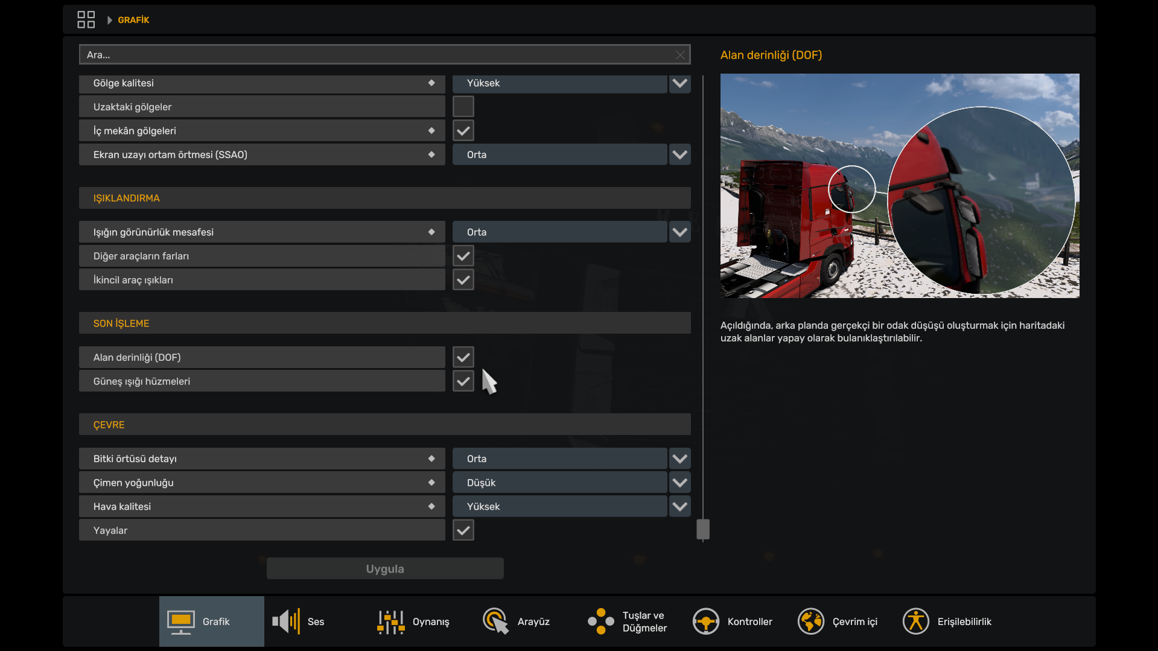Open Çimen yoğunluğu Düşük value box
The width and height of the screenshot is (1158, 651).
[x=560, y=483]
